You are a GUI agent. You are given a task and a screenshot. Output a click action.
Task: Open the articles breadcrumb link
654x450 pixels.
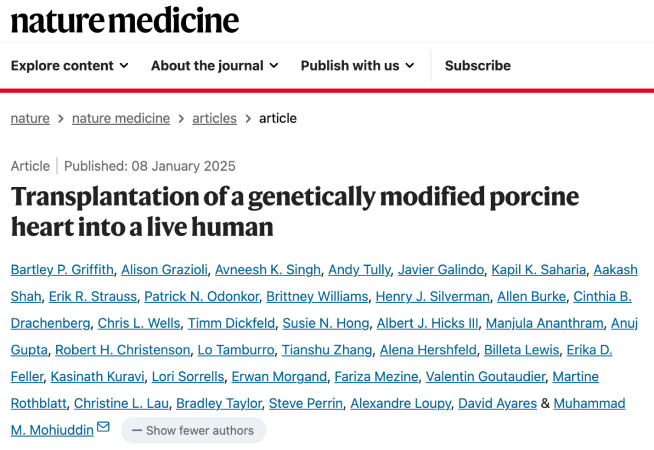point(214,119)
